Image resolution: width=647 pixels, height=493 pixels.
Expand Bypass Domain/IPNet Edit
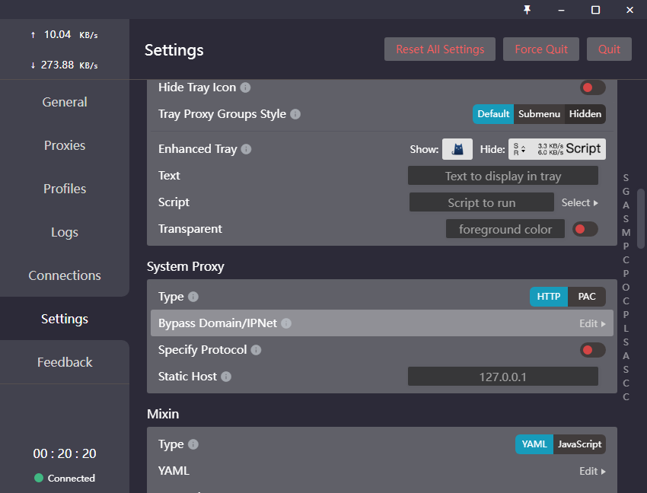click(592, 323)
